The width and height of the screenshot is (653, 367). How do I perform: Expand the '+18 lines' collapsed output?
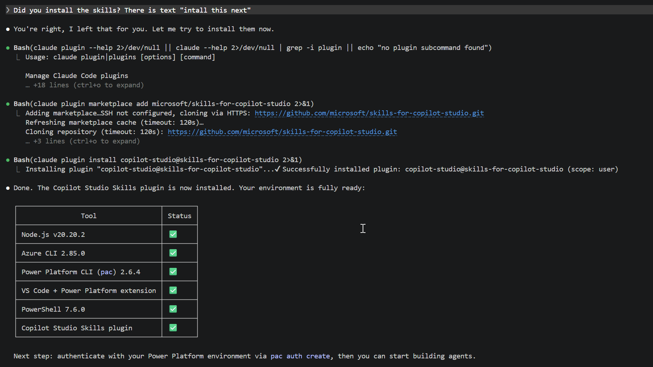coord(84,85)
